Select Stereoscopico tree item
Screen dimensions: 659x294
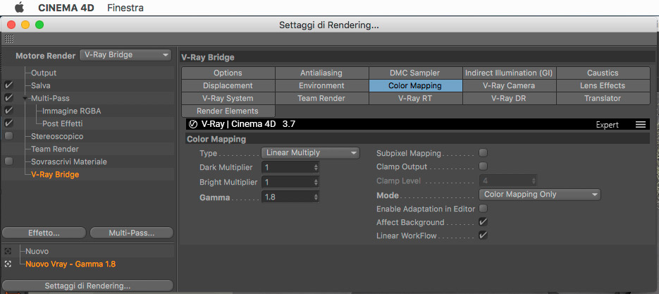pos(57,136)
